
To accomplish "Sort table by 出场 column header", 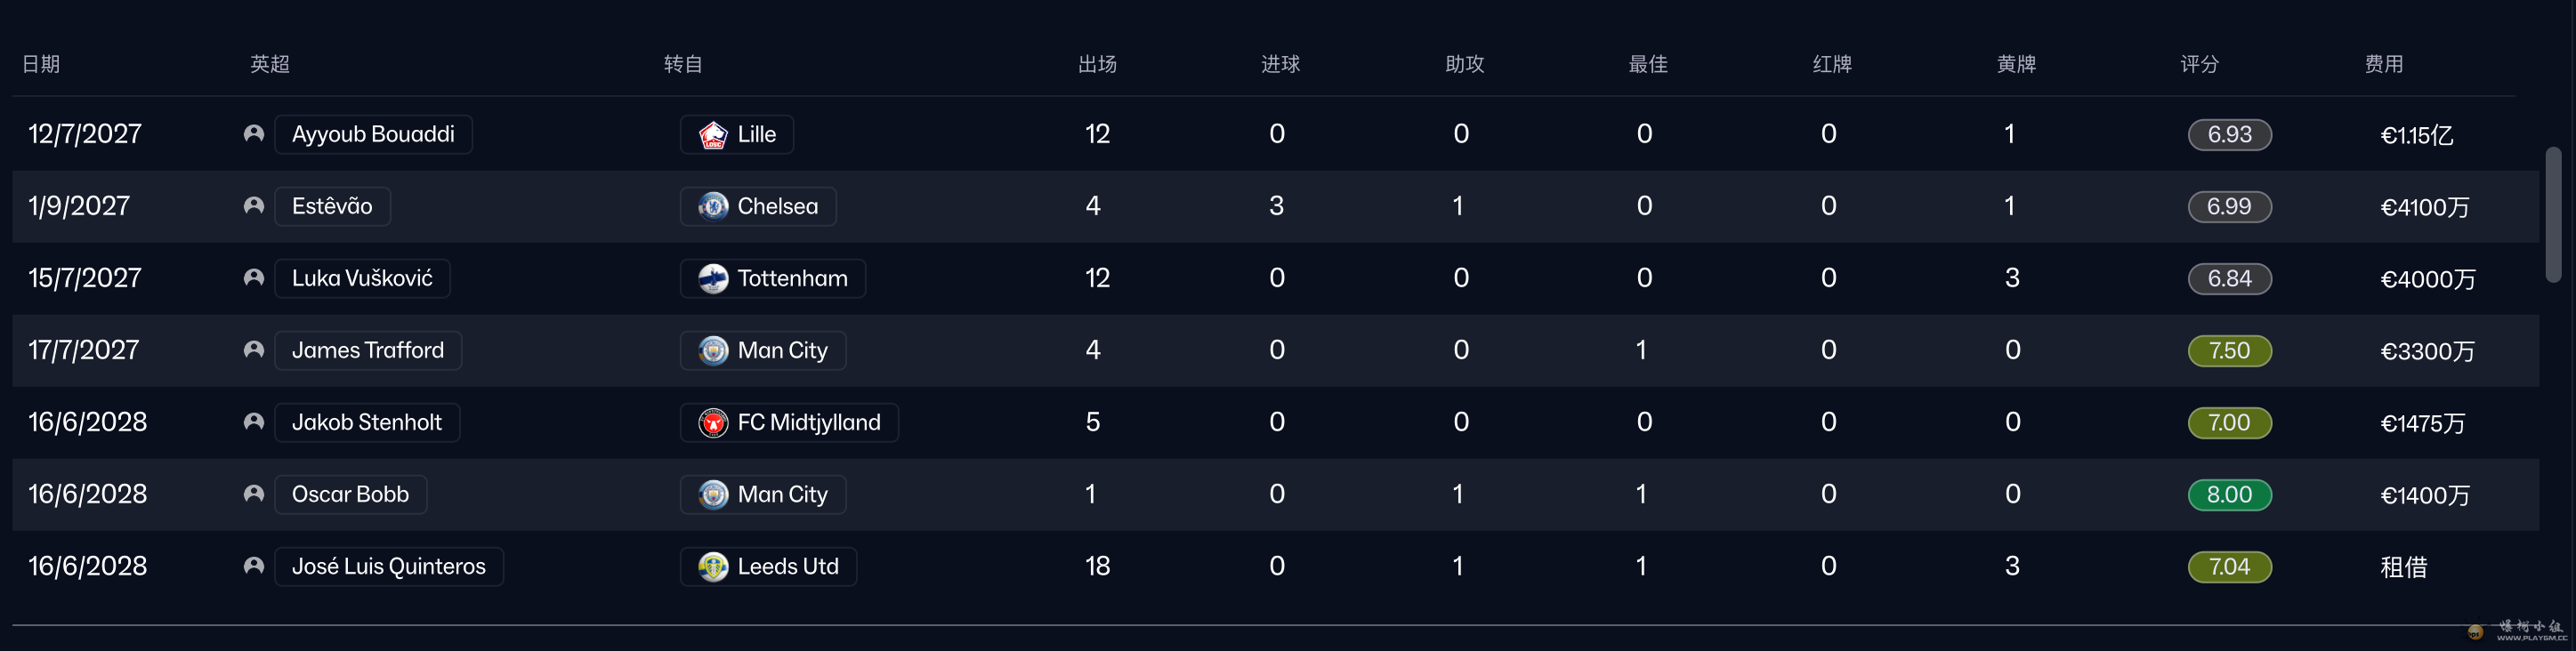I will coord(1097,64).
